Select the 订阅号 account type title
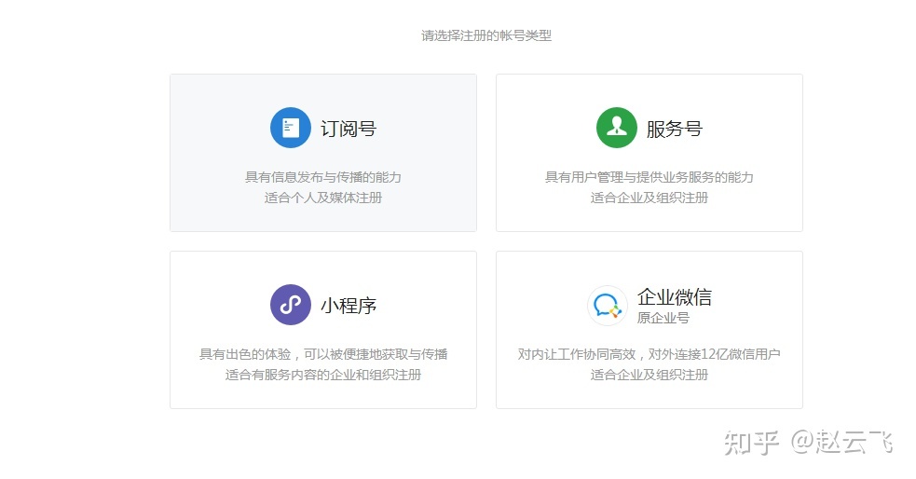This screenshot has width=916, height=479. [349, 129]
